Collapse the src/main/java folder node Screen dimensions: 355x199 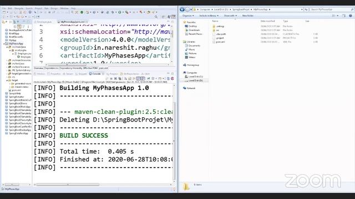[7, 47]
